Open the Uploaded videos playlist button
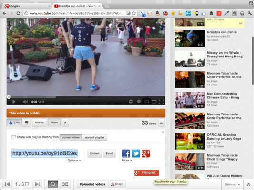The height and width of the screenshot is (190, 254). [x=92, y=184]
